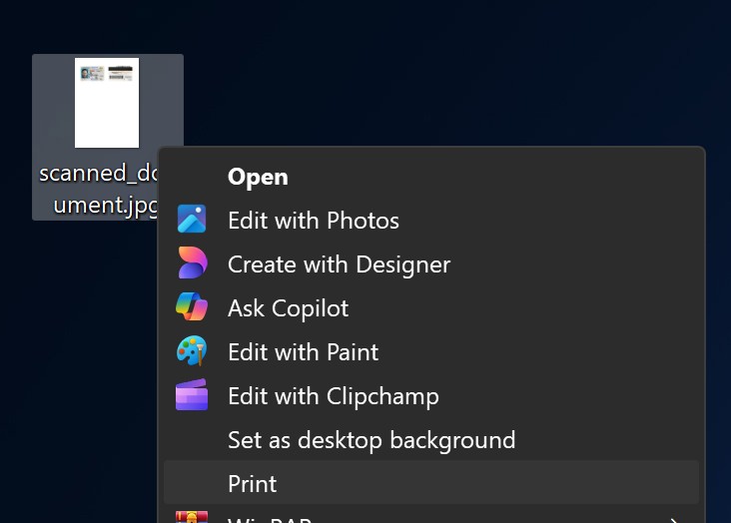731x523 pixels.
Task: Click the WinRAR menu label
Action: tap(270, 518)
